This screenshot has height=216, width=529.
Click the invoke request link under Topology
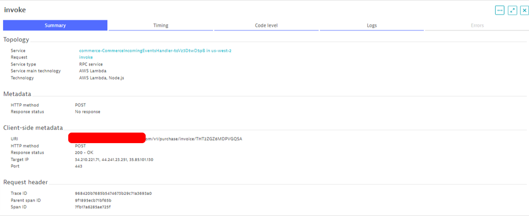click(86, 57)
